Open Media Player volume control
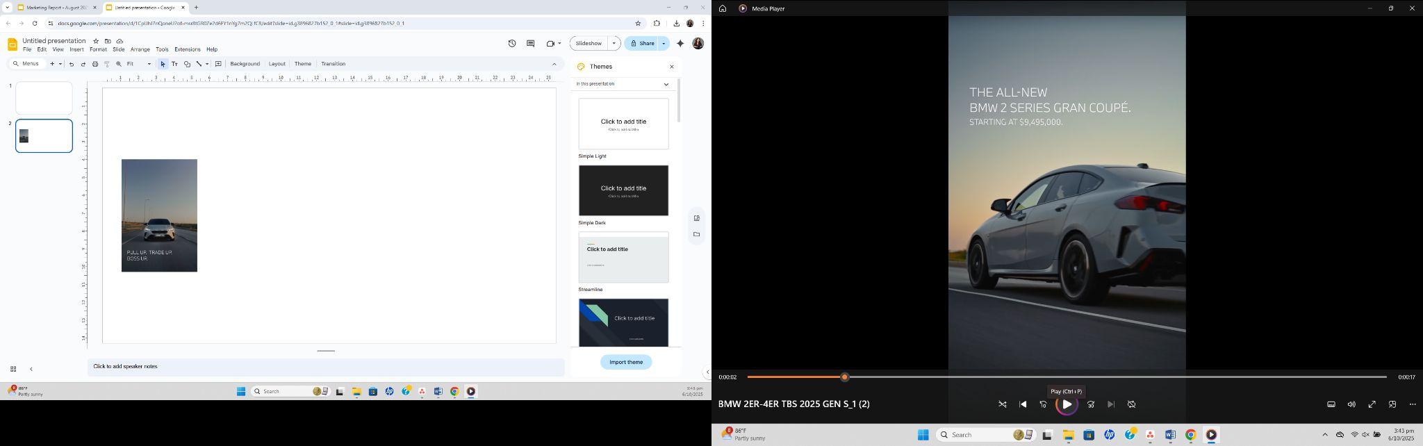 pyautogui.click(x=1351, y=404)
